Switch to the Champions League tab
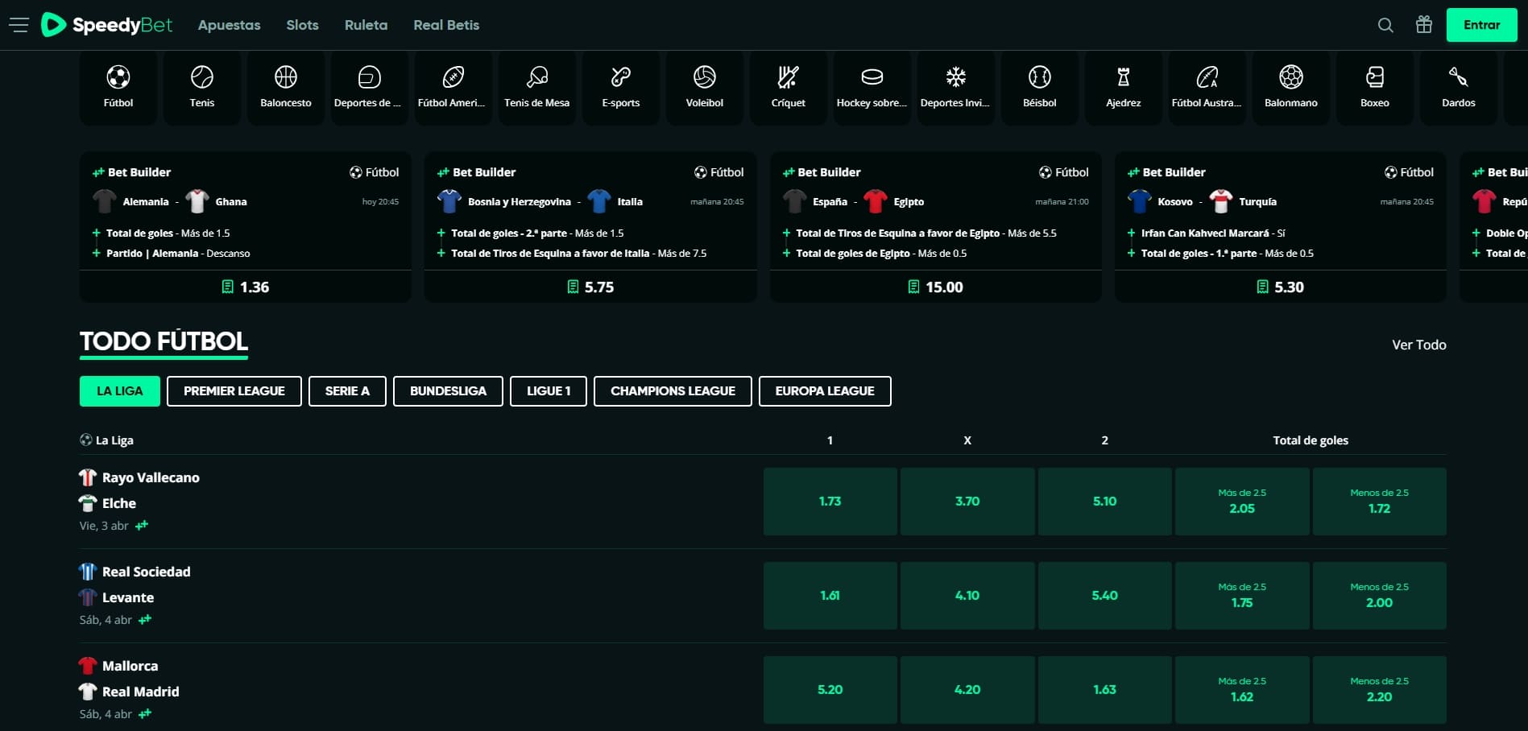 click(673, 391)
